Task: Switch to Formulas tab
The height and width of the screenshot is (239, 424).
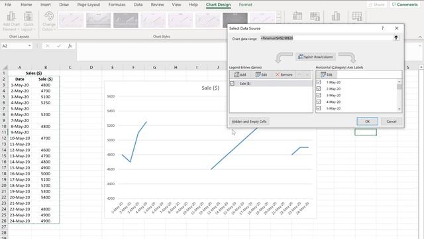Action: point(117,5)
